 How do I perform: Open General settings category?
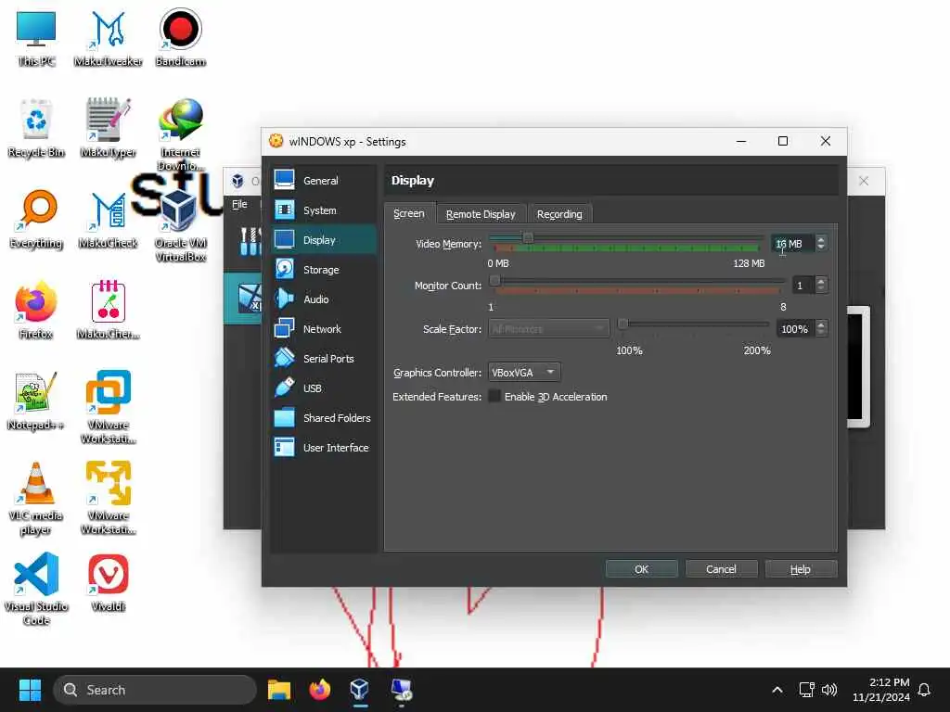323,181
